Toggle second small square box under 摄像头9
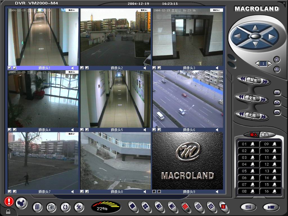 click(x=159, y=192)
